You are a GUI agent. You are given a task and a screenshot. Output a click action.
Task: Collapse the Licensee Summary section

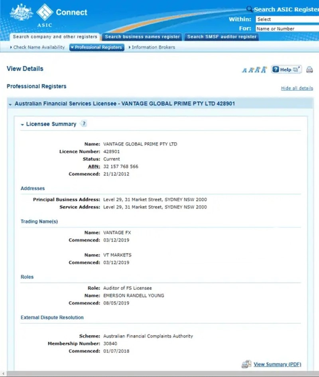pos(22,125)
